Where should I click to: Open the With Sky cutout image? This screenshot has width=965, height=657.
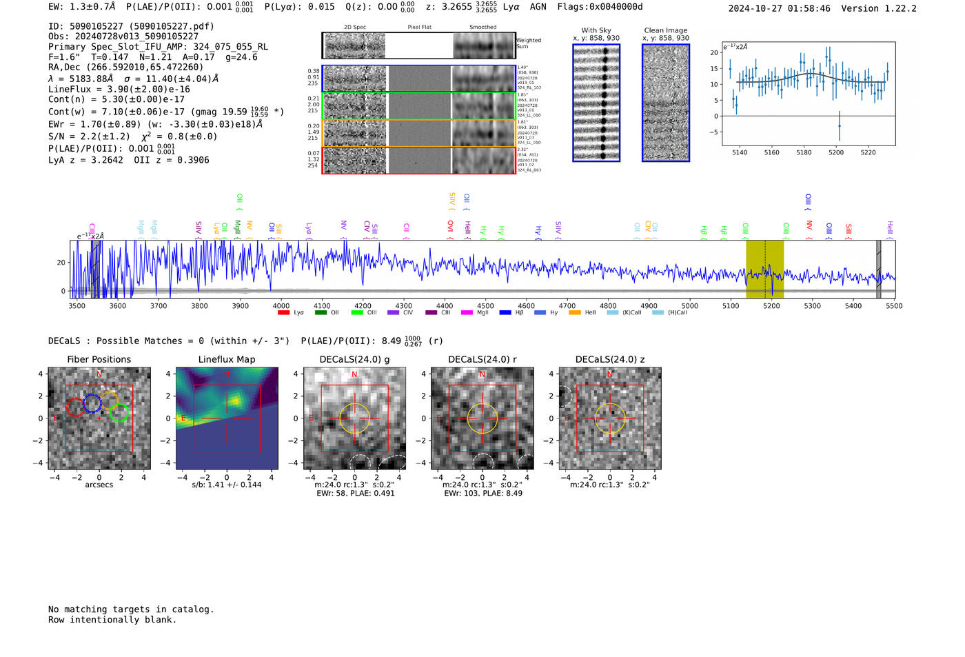pyautogui.click(x=596, y=103)
